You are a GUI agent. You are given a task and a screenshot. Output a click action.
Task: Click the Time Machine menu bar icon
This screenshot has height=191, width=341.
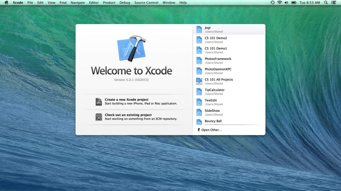tap(272, 3)
